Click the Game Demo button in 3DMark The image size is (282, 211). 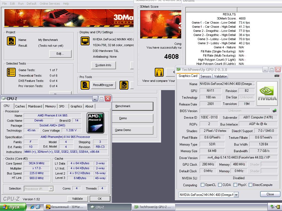pyautogui.click(x=133, y=130)
